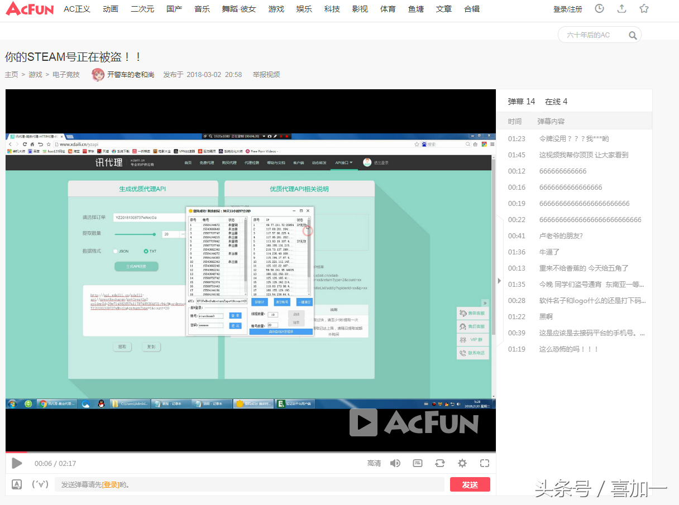Open the 高清 quality selector
The width and height of the screenshot is (679, 505).
coord(374,463)
